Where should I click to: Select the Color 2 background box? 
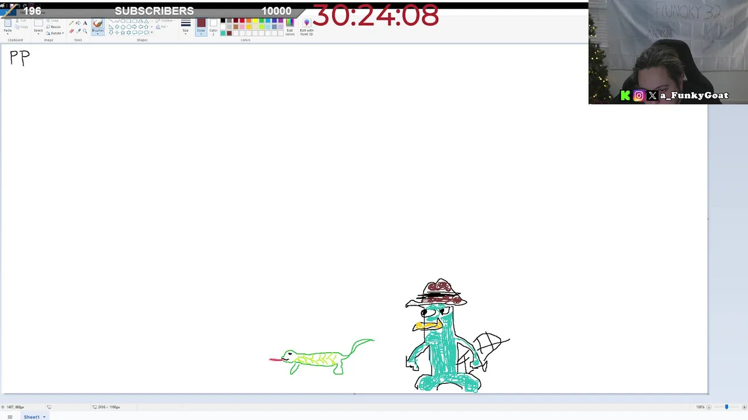213,26
